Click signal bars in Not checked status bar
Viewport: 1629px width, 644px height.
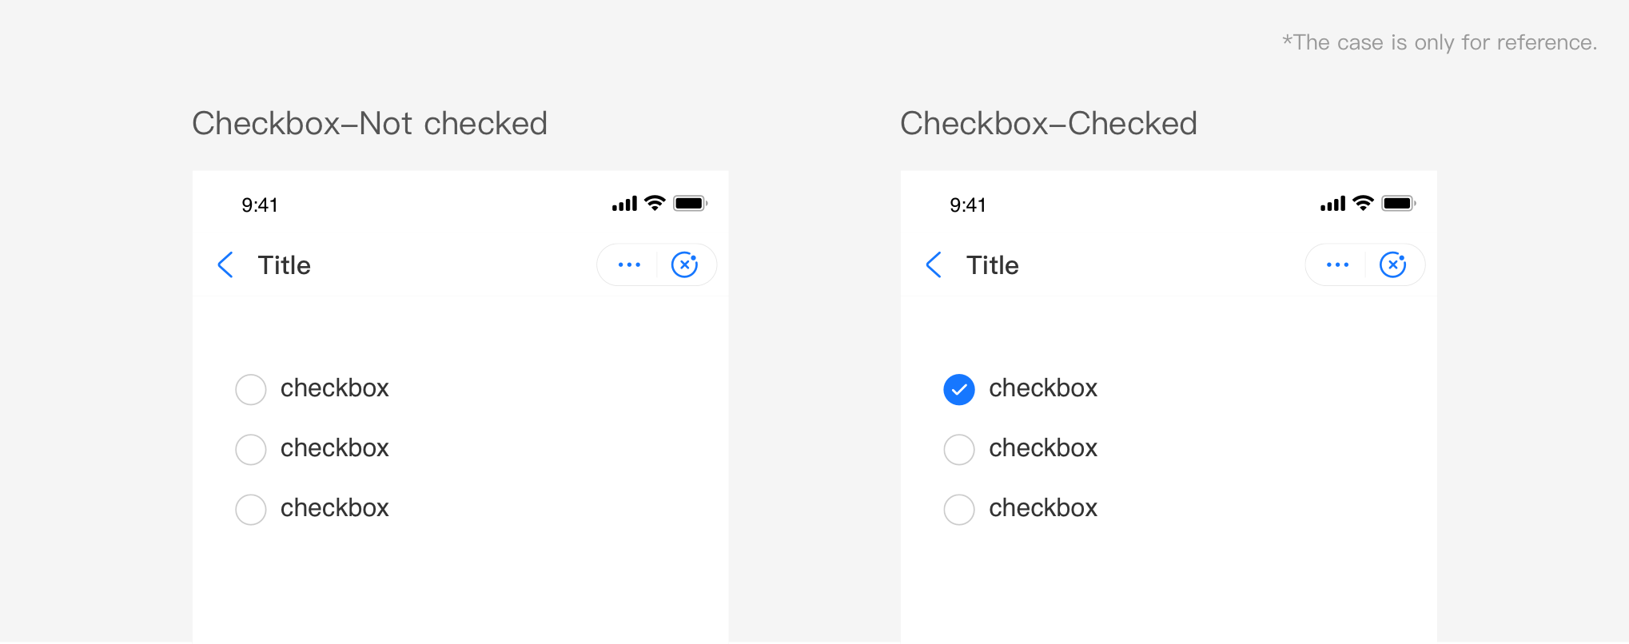click(624, 204)
